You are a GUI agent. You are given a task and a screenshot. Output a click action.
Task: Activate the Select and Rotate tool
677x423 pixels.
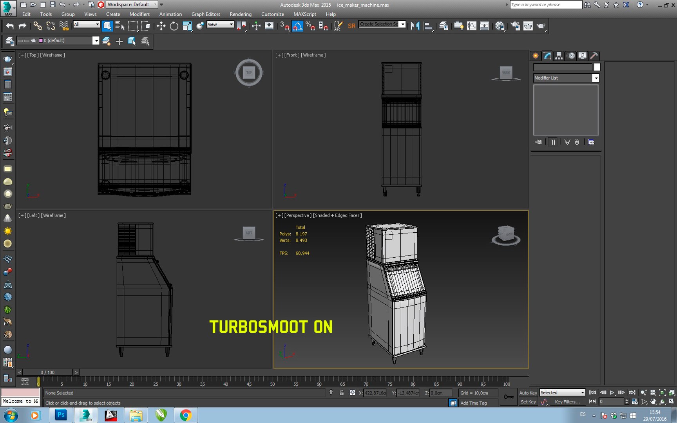coord(174,26)
